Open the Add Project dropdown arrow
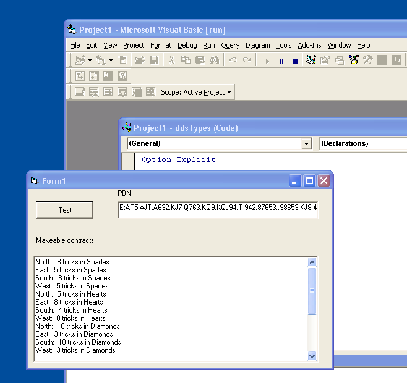The height and width of the screenshot is (383, 407). click(x=90, y=60)
